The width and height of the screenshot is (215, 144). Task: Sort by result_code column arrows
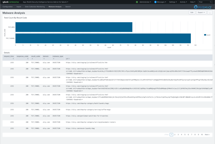[32, 59]
